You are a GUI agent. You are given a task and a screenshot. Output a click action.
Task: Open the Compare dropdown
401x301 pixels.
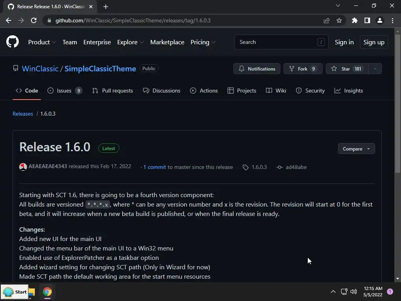click(x=356, y=149)
